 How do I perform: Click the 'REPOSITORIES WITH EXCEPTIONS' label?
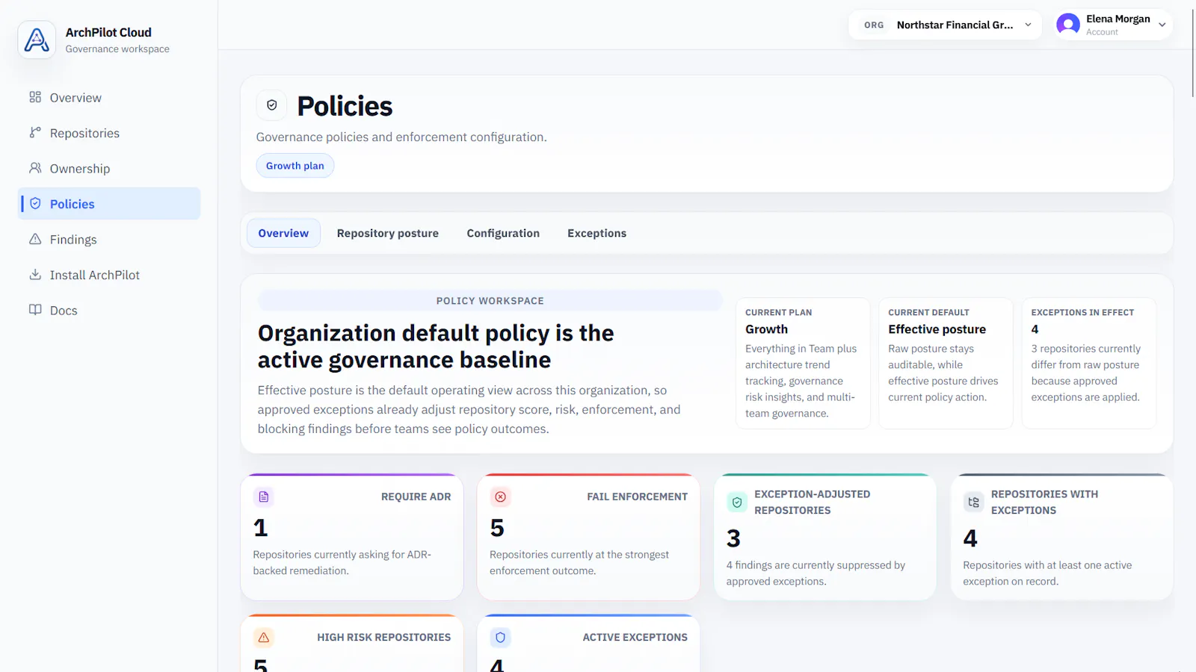pyautogui.click(x=1045, y=503)
